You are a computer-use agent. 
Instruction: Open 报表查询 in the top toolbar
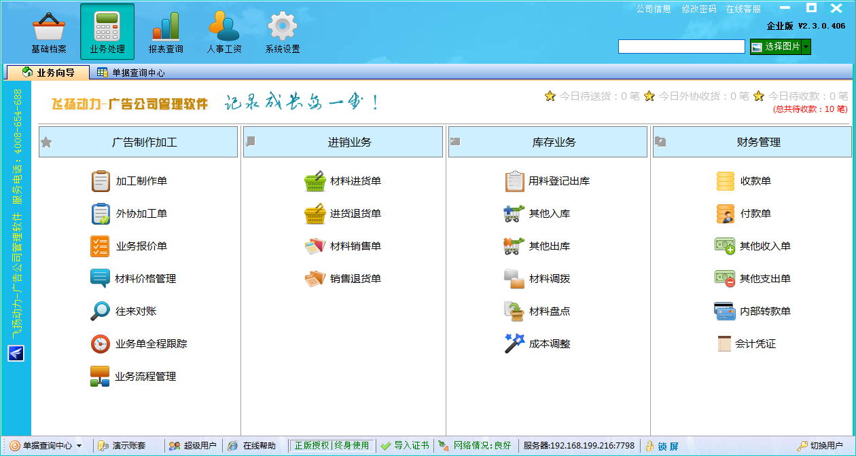tap(166, 33)
